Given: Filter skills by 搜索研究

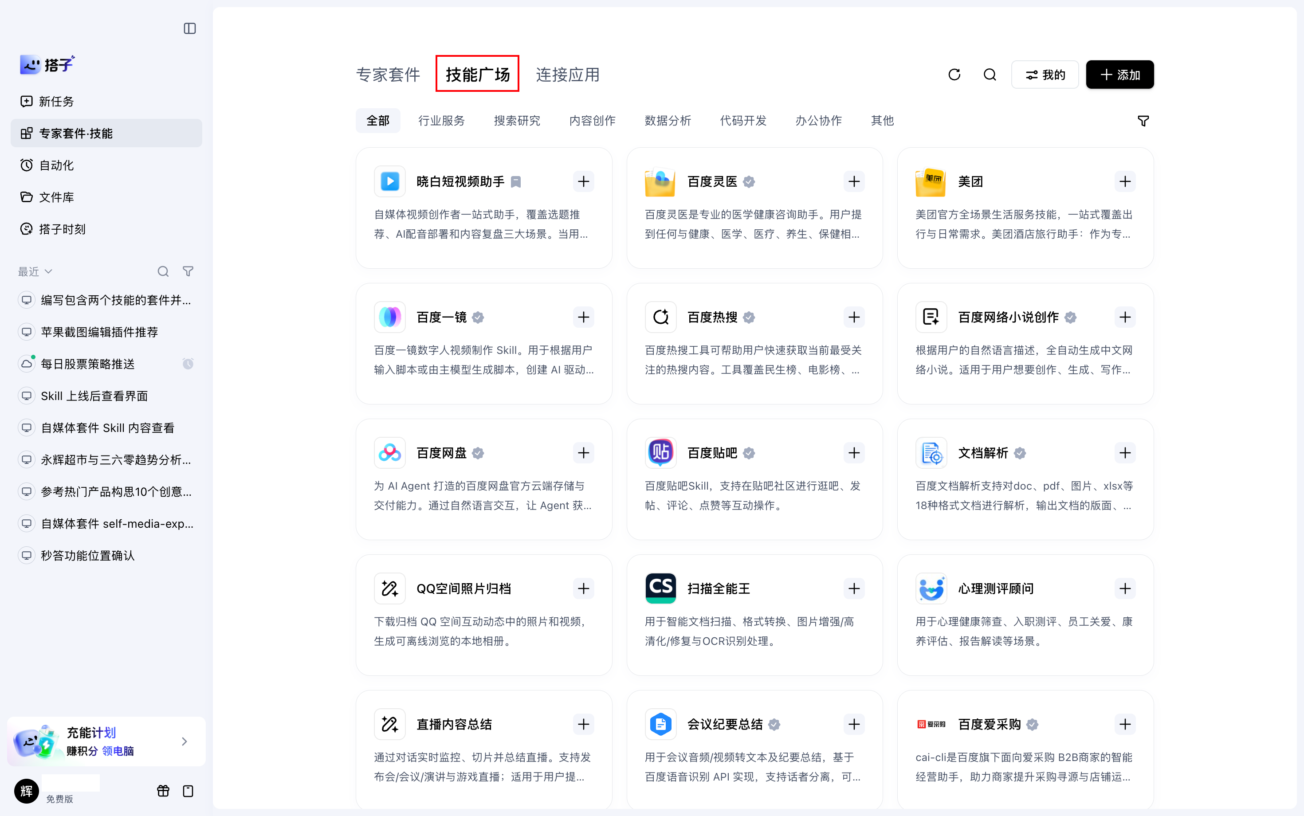Looking at the screenshot, I should (517, 120).
